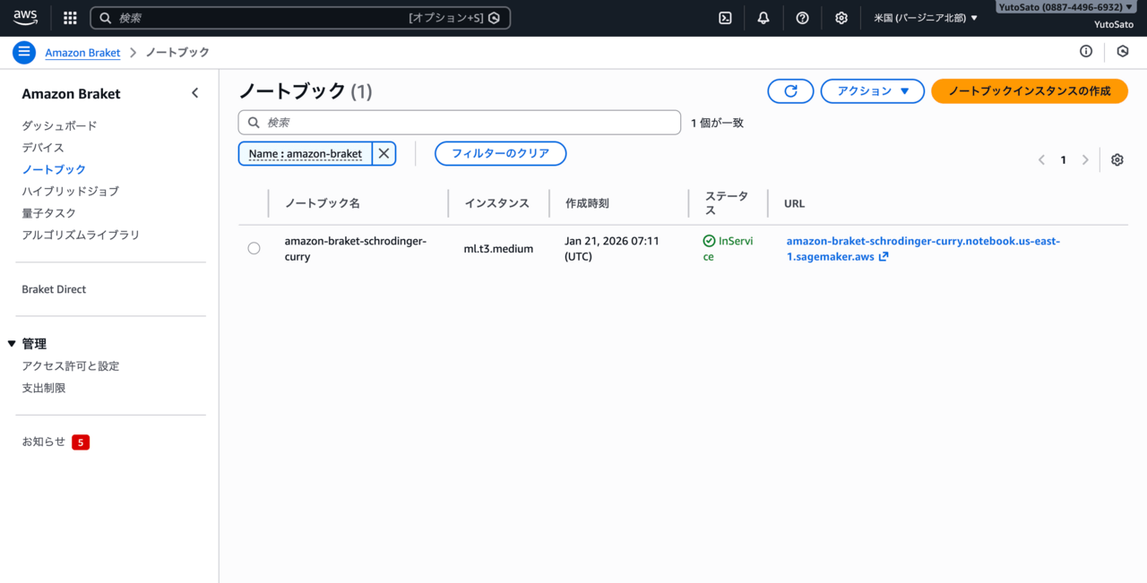The width and height of the screenshot is (1147, 583).
Task: Click ノートブックインスタンスの作成 button
Action: tap(1029, 91)
